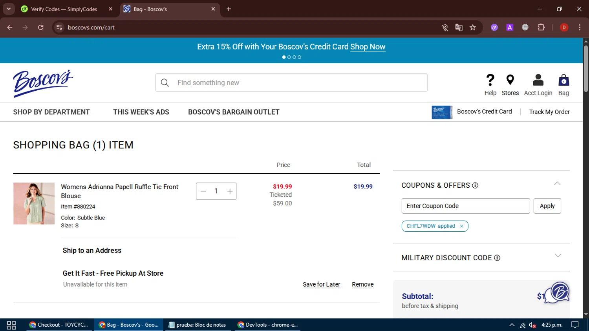Viewport: 589px width, 331px height.
Task: Click the Military Discount Code info icon
Action: coord(497,258)
